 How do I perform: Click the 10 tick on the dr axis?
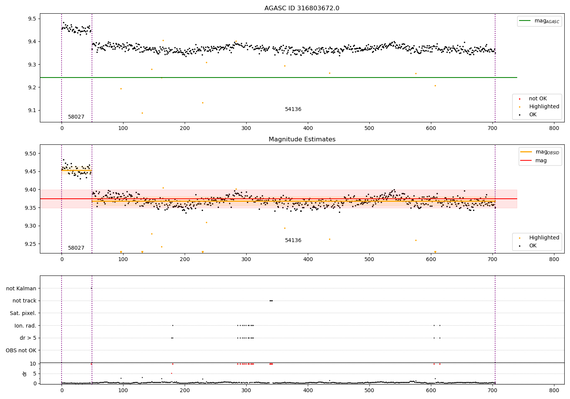point(33,364)
